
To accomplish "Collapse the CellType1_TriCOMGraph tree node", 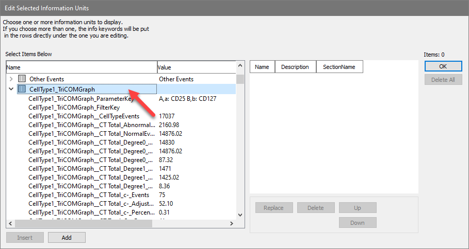I will pyautogui.click(x=11, y=89).
